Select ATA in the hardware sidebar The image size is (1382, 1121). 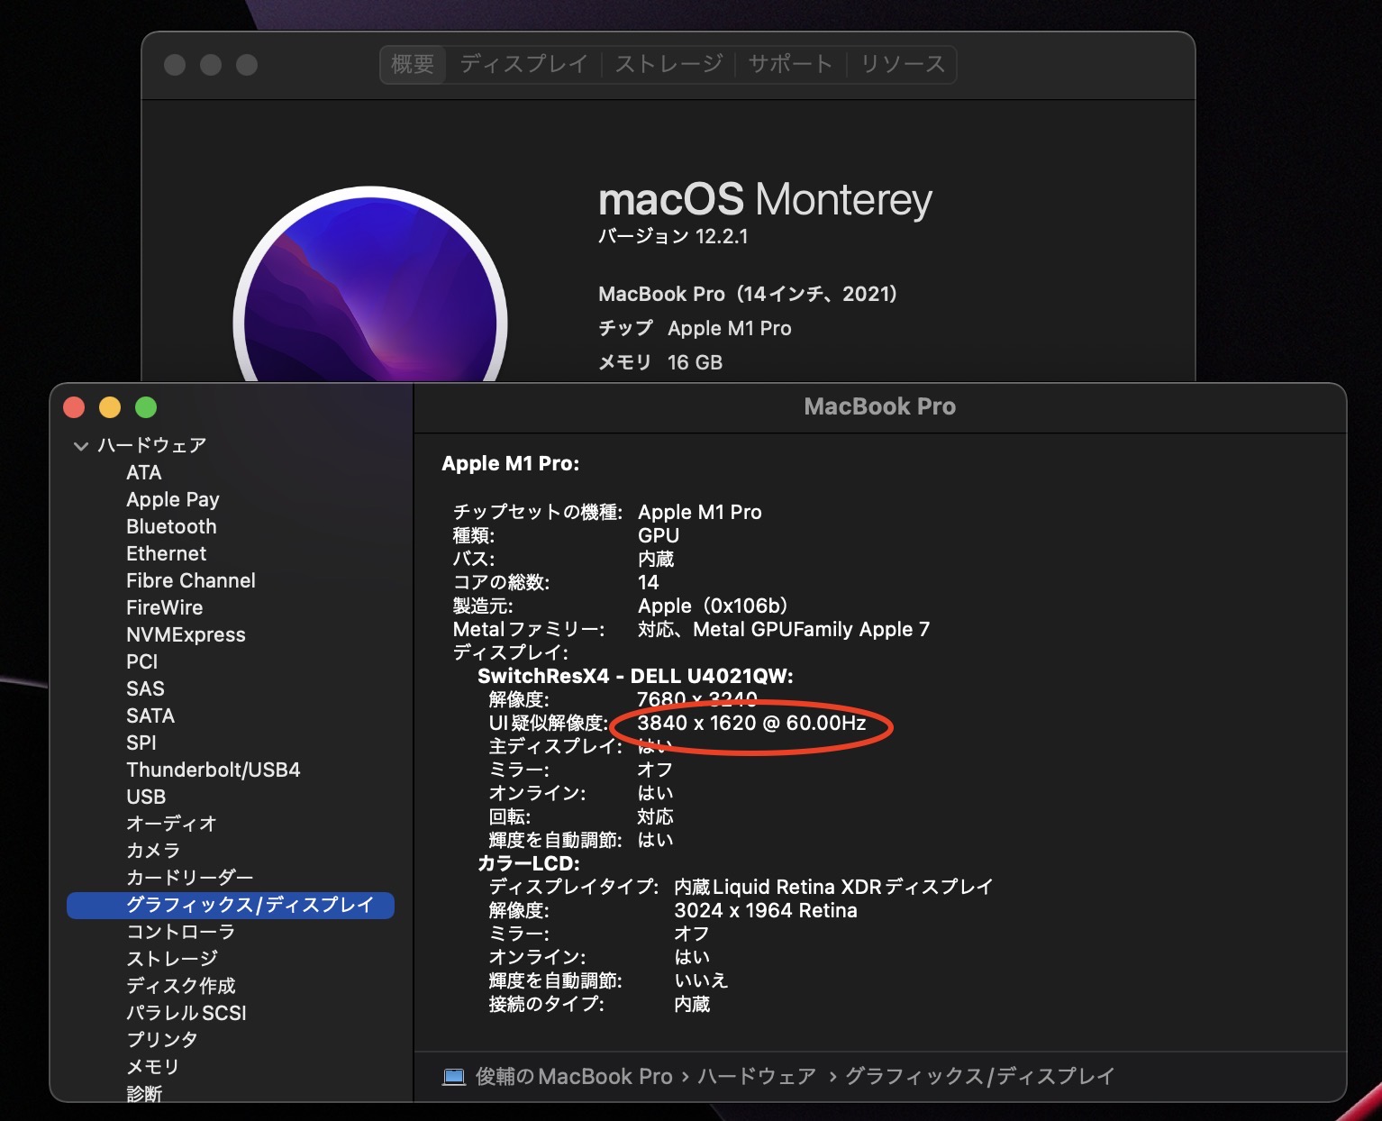144,472
